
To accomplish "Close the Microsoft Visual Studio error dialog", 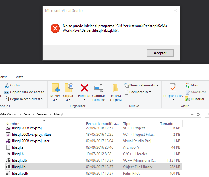I will 175,10.
